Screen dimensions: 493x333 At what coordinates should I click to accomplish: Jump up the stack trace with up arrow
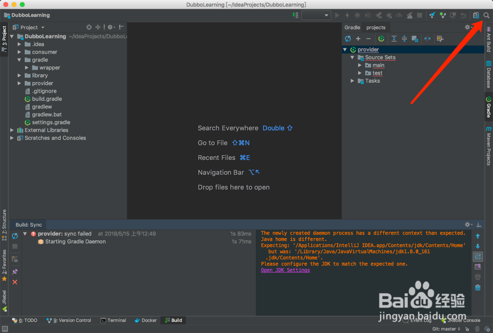[x=478, y=236]
